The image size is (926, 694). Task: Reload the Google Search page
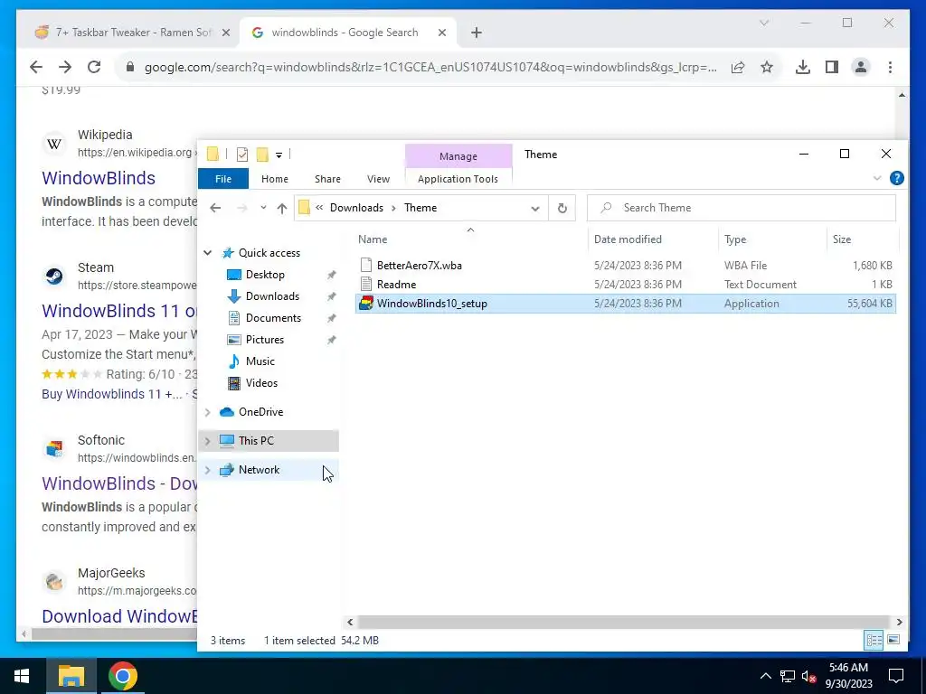(x=94, y=67)
